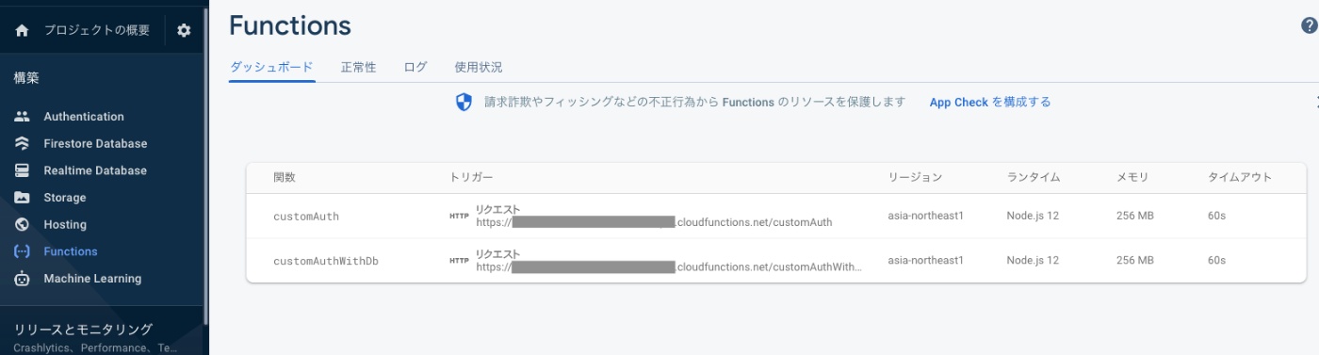Image resolution: width=1319 pixels, height=355 pixels.
Task: Click the home icon for project overview
Action: coord(22,30)
